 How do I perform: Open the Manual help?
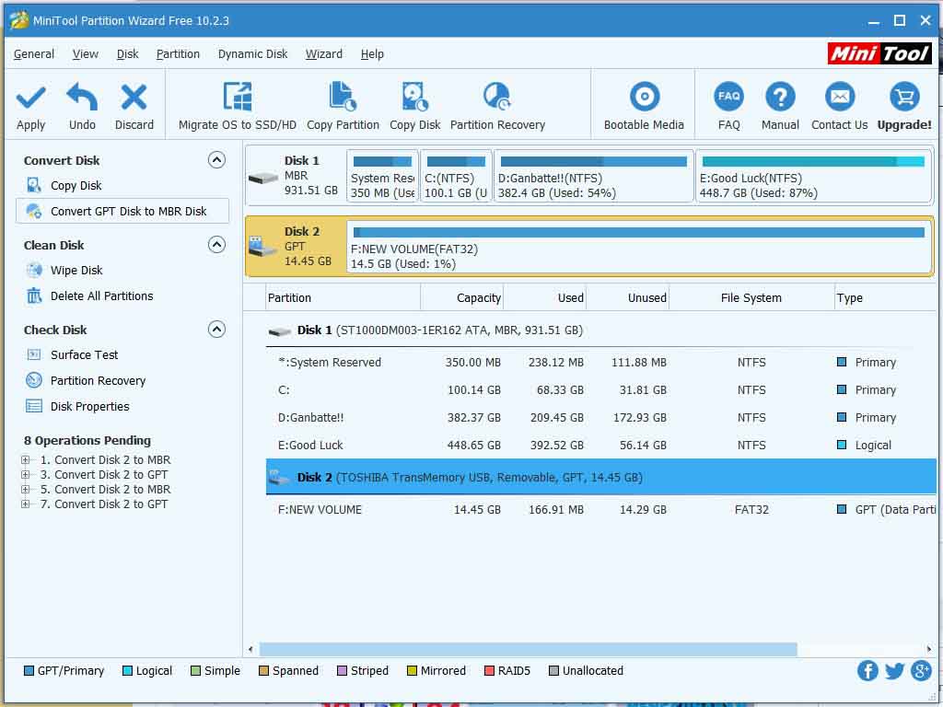pos(780,107)
